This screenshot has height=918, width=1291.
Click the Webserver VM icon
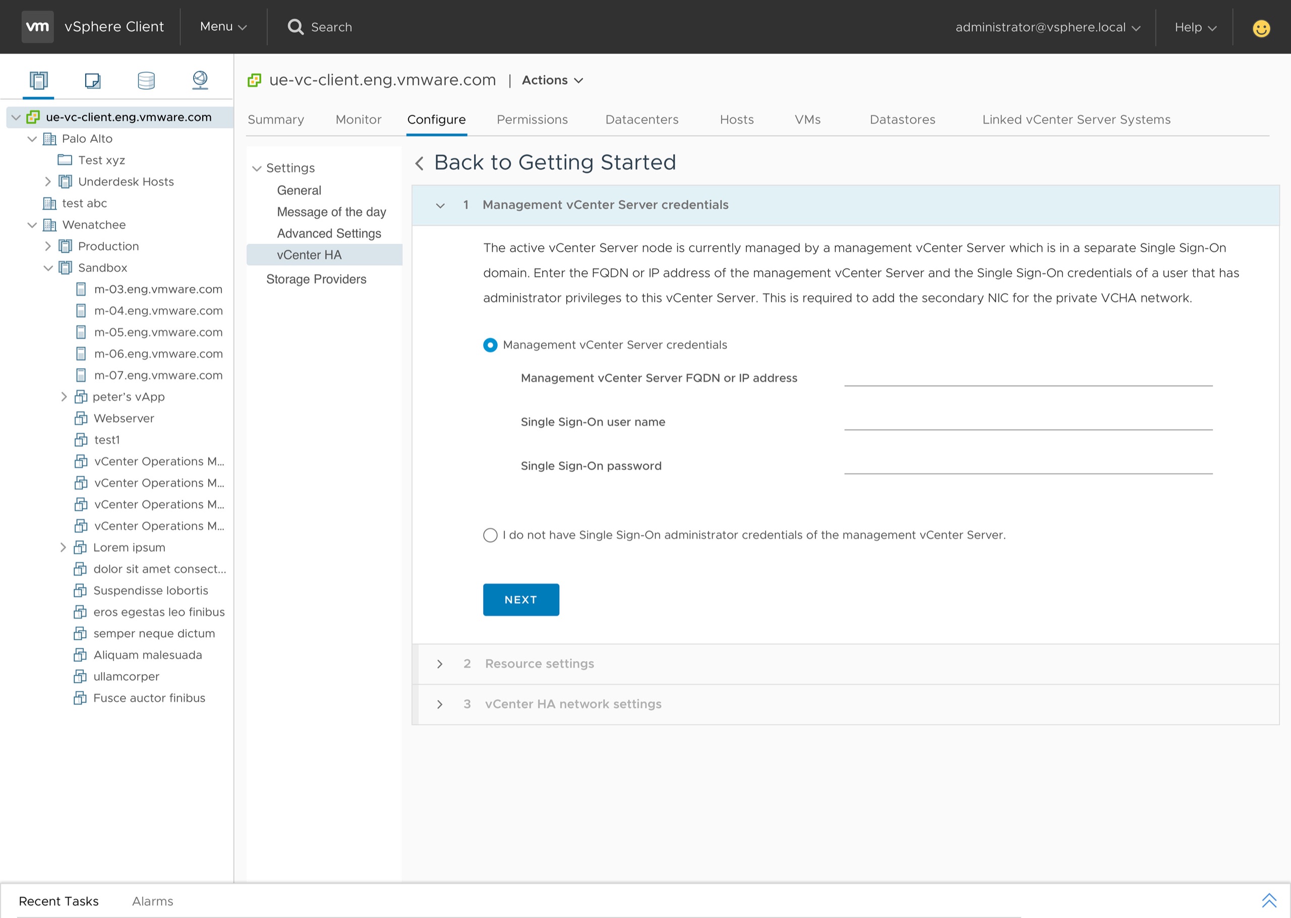click(81, 418)
